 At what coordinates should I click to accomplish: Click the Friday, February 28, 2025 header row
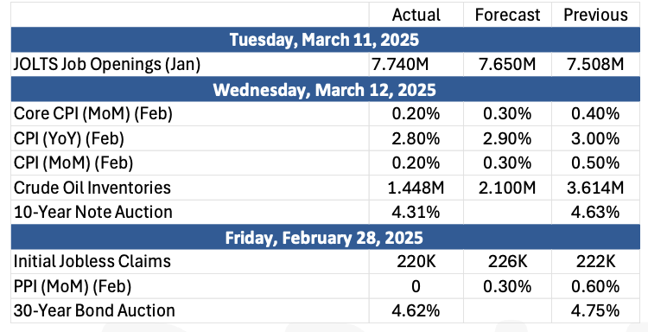[x=324, y=237]
